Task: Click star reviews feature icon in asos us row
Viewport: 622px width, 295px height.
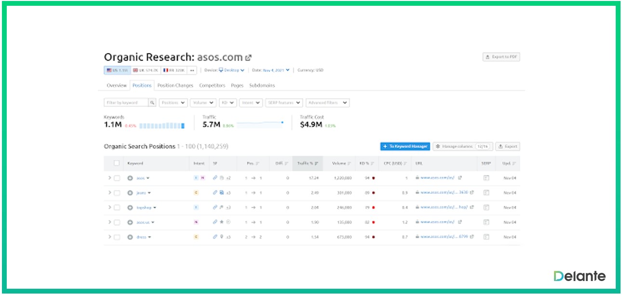Action: 221,222
